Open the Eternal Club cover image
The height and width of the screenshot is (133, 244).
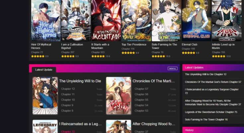coord(197,20)
